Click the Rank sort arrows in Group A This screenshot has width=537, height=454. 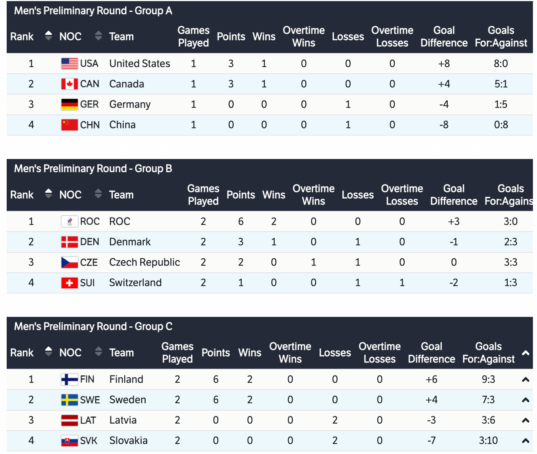pos(48,36)
